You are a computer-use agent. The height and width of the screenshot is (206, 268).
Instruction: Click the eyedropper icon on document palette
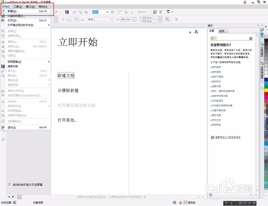13,197
